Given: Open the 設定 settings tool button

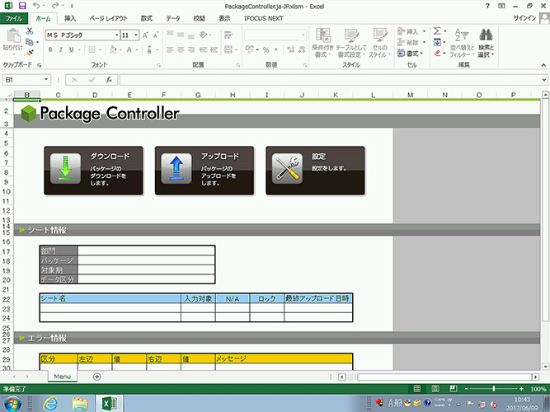Looking at the screenshot, I should point(315,171).
